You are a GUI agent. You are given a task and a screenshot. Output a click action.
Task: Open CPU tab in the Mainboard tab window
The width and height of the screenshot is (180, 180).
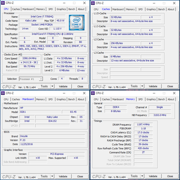[x=6, y=99]
